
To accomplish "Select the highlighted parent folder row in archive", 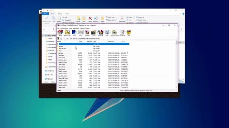I will (x=93, y=44).
